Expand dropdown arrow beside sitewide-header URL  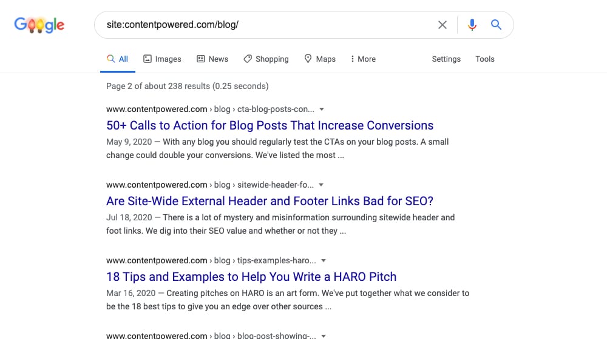[322, 185]
